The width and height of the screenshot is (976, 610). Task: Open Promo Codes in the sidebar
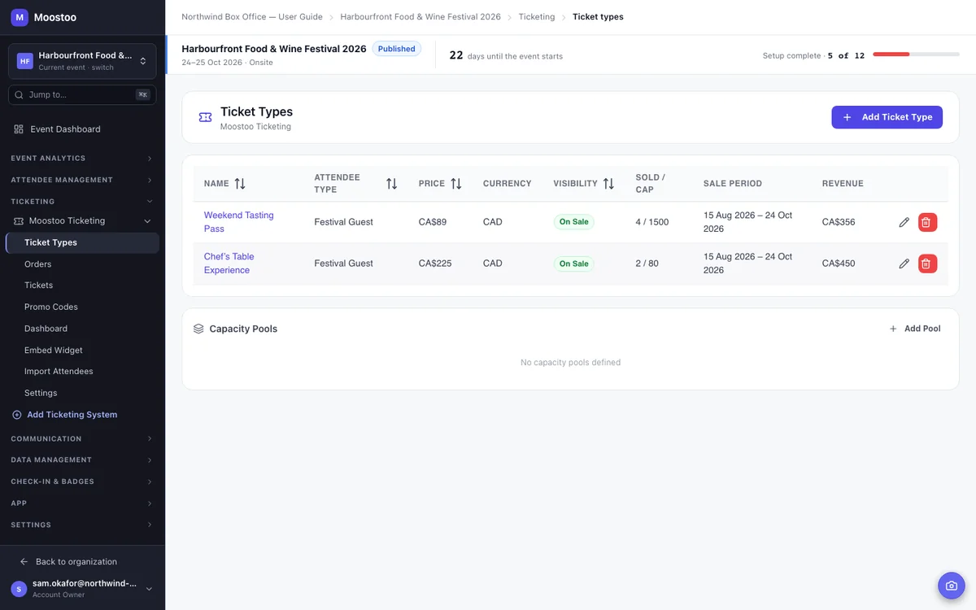pos(82,307)
